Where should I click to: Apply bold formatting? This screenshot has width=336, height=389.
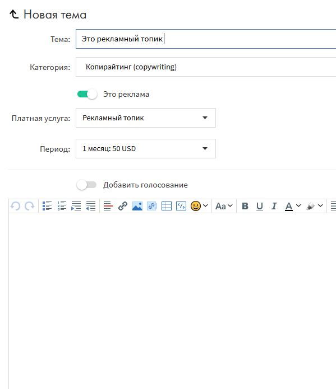click(245, 206)
